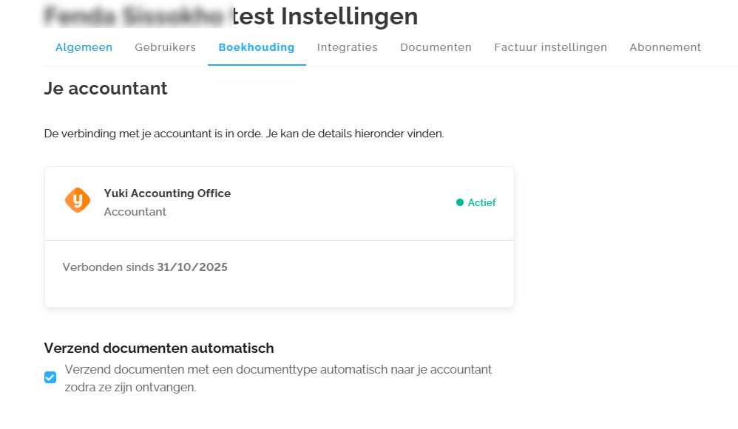Image resolution: width=738 pixels, height=429 pixels.
Task: Switch to the Gebruikers tab
Action: pos(165,47)
